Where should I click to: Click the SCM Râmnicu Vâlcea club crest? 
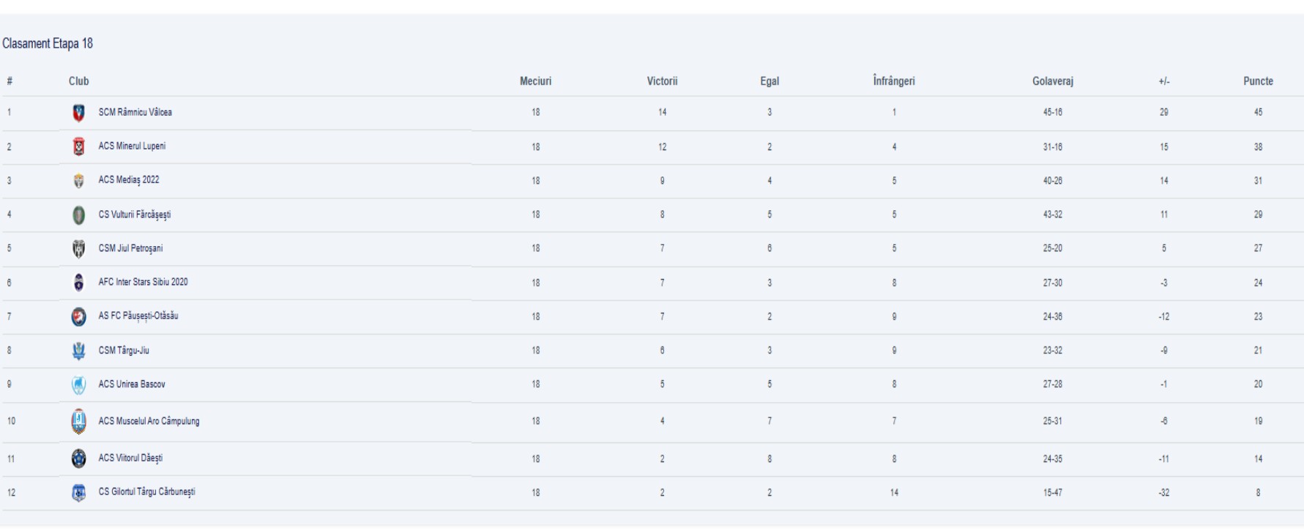click(x=79, y=113)
